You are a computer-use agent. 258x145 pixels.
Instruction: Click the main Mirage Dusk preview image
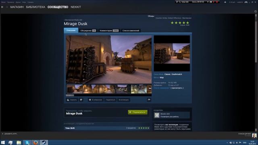click(x=109, y=60)
